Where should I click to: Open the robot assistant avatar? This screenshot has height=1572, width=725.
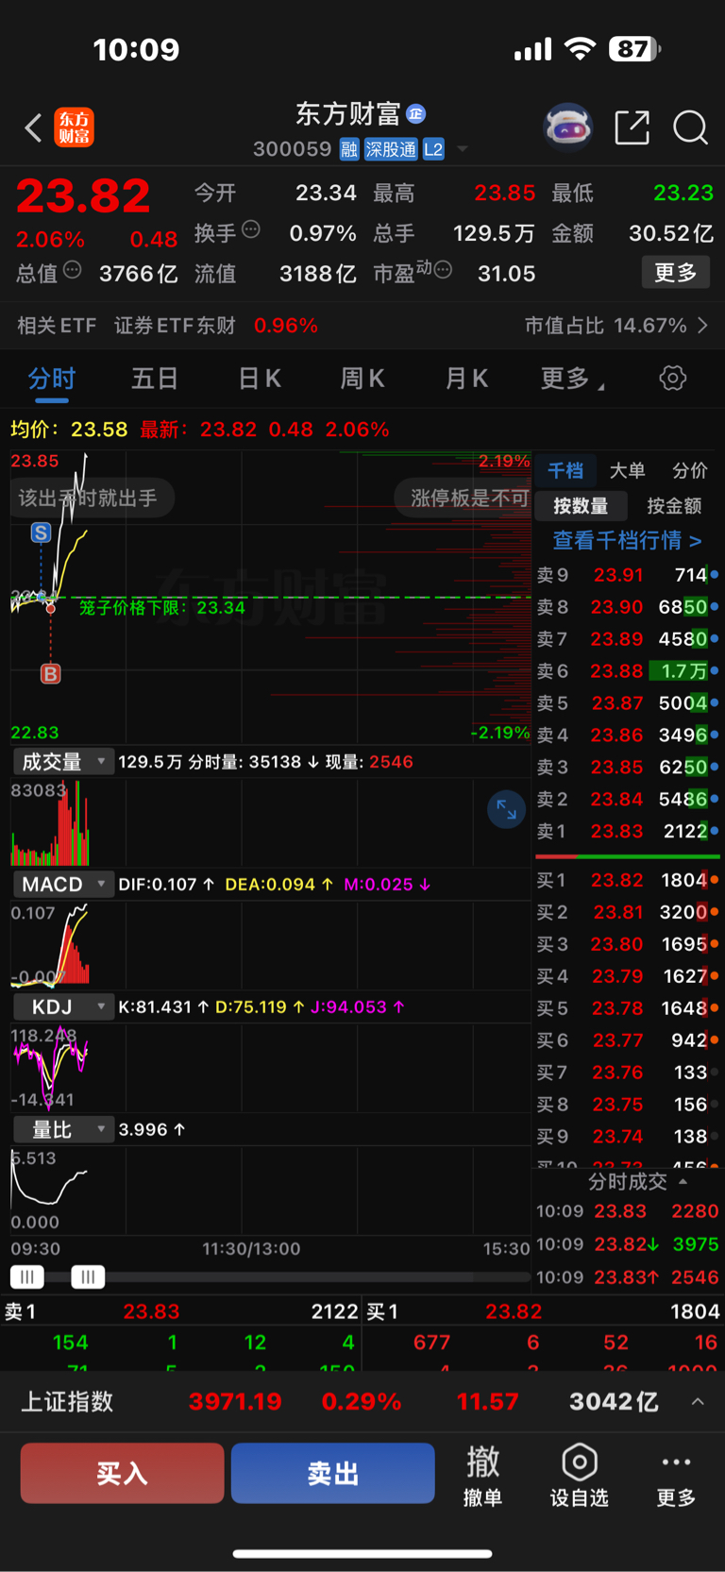(x=567, y=127)
